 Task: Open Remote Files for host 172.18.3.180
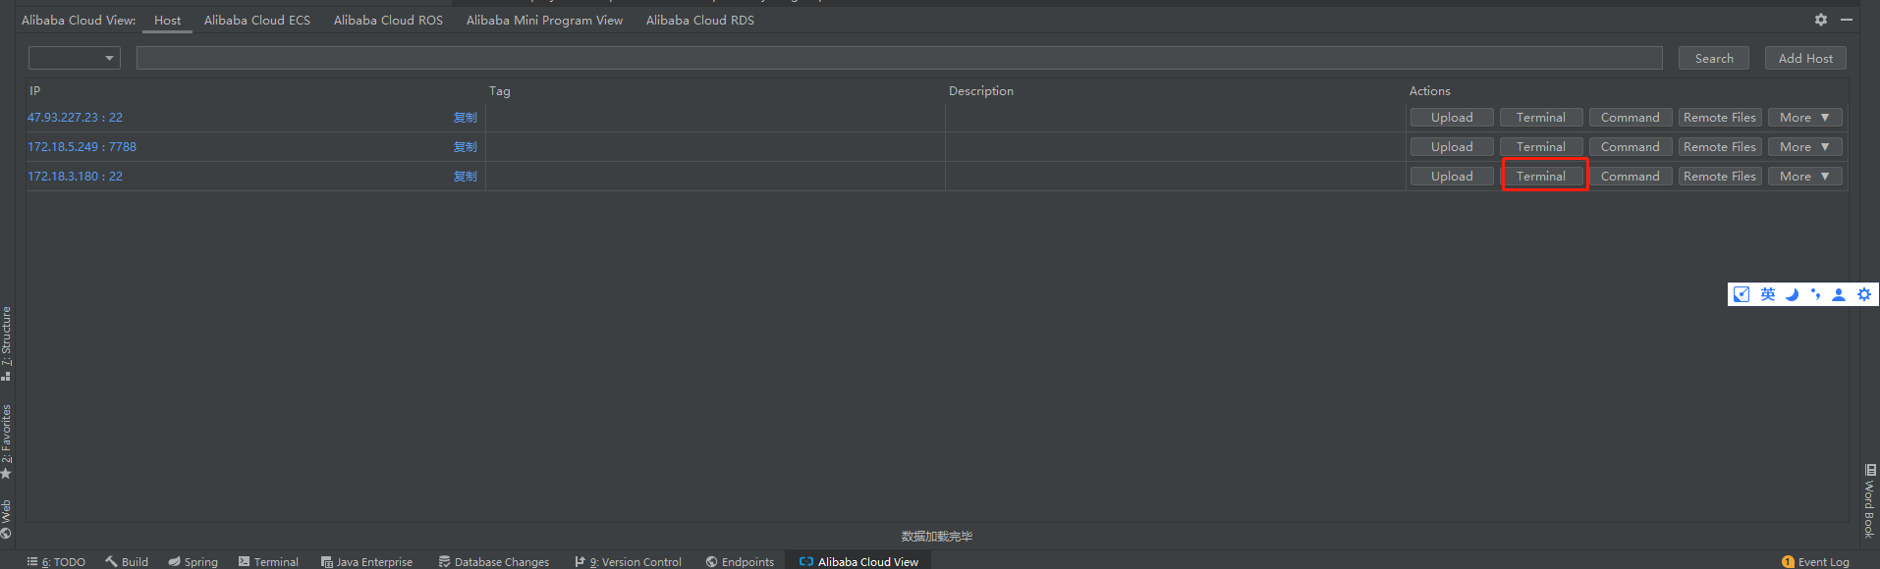point(1720,177)
